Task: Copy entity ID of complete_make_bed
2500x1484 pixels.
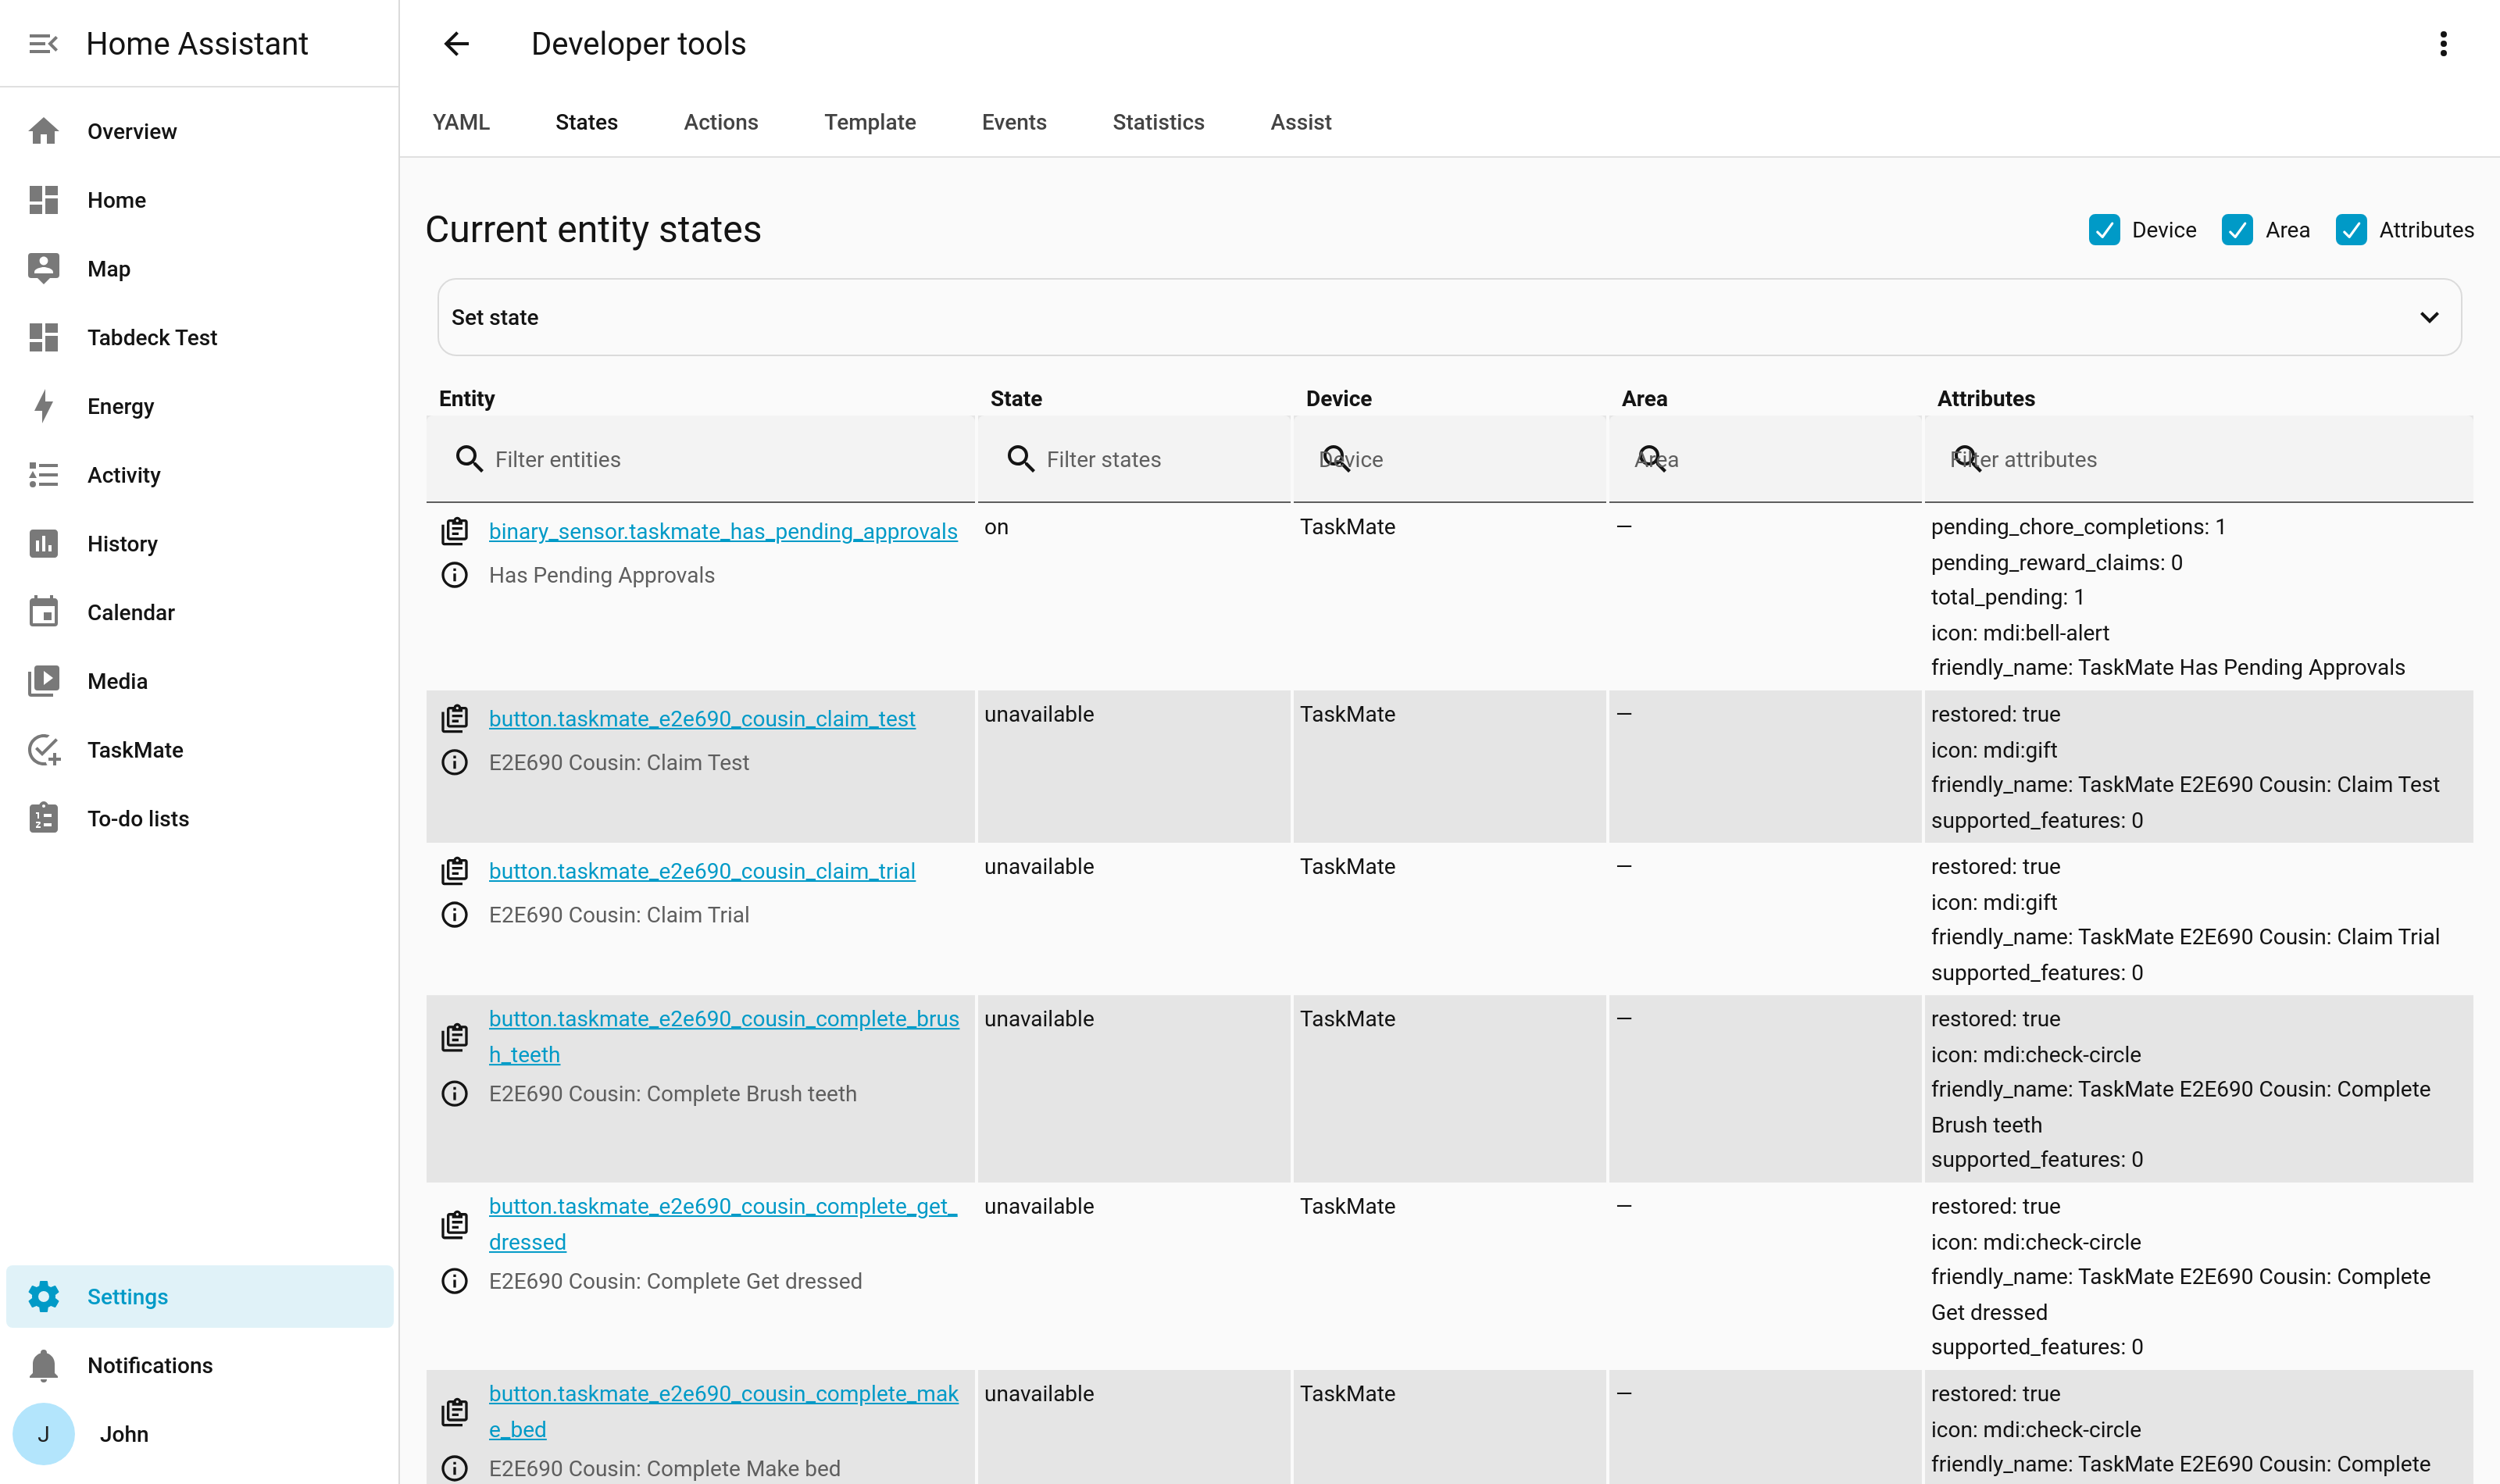Action: (455, 1412)
